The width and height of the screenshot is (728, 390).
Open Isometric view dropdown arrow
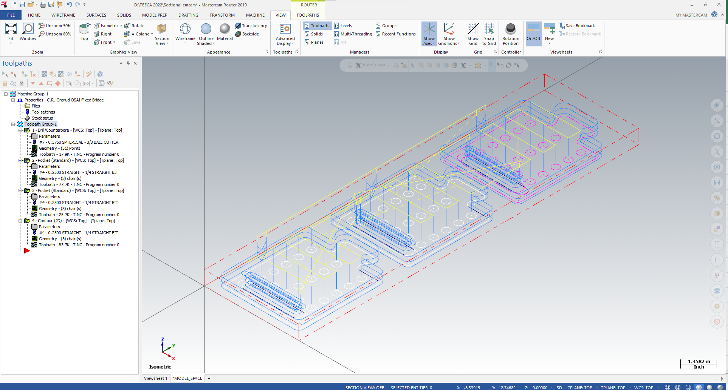(x=121, y=26)
